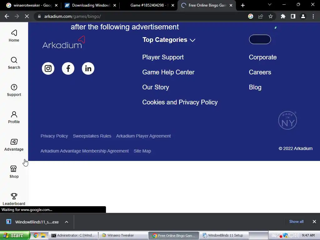Image resolution: width=320 pixels, height=240 pixels.
Task: Open Cookies and Privacy Policy link
Action: pyautogui.click(x=180, y=102)
